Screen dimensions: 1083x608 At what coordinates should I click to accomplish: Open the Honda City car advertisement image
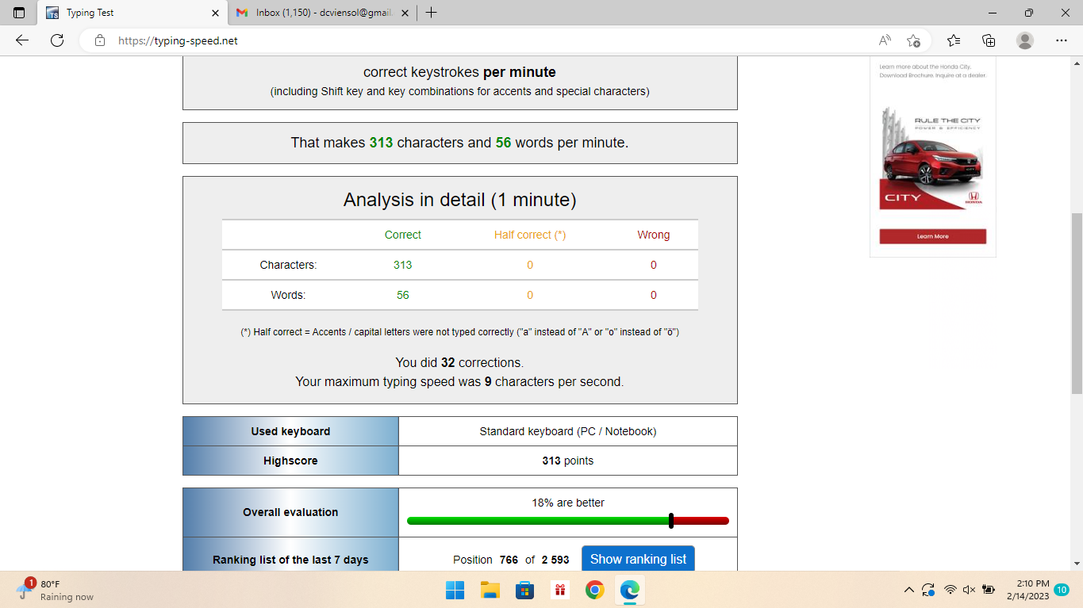click(x=932, y=159)
